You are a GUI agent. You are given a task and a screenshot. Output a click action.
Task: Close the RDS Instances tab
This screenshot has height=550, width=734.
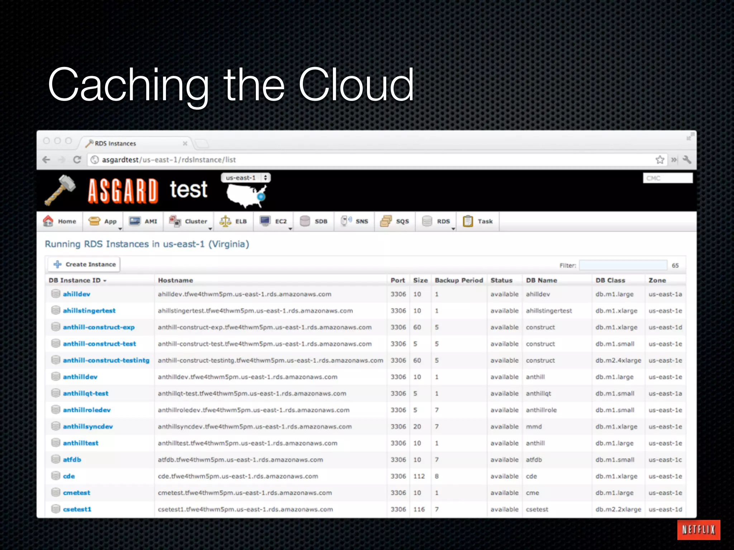[185, 143]
